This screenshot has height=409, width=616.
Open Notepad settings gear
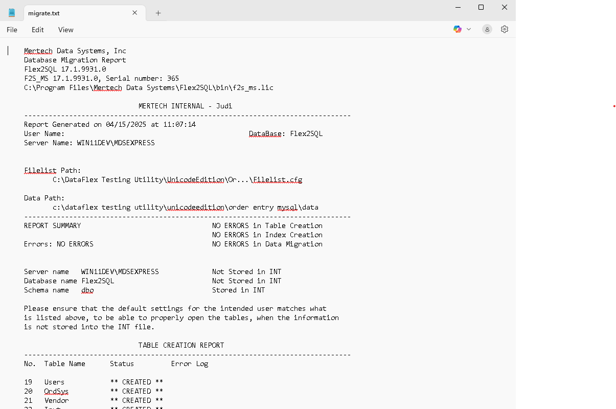[505, 30]
